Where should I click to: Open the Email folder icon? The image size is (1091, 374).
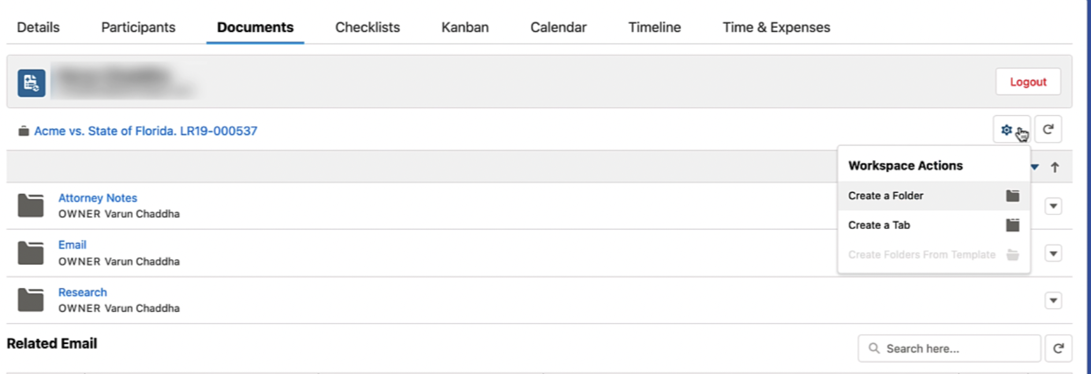pyautogui.click(x=31, y=252)
